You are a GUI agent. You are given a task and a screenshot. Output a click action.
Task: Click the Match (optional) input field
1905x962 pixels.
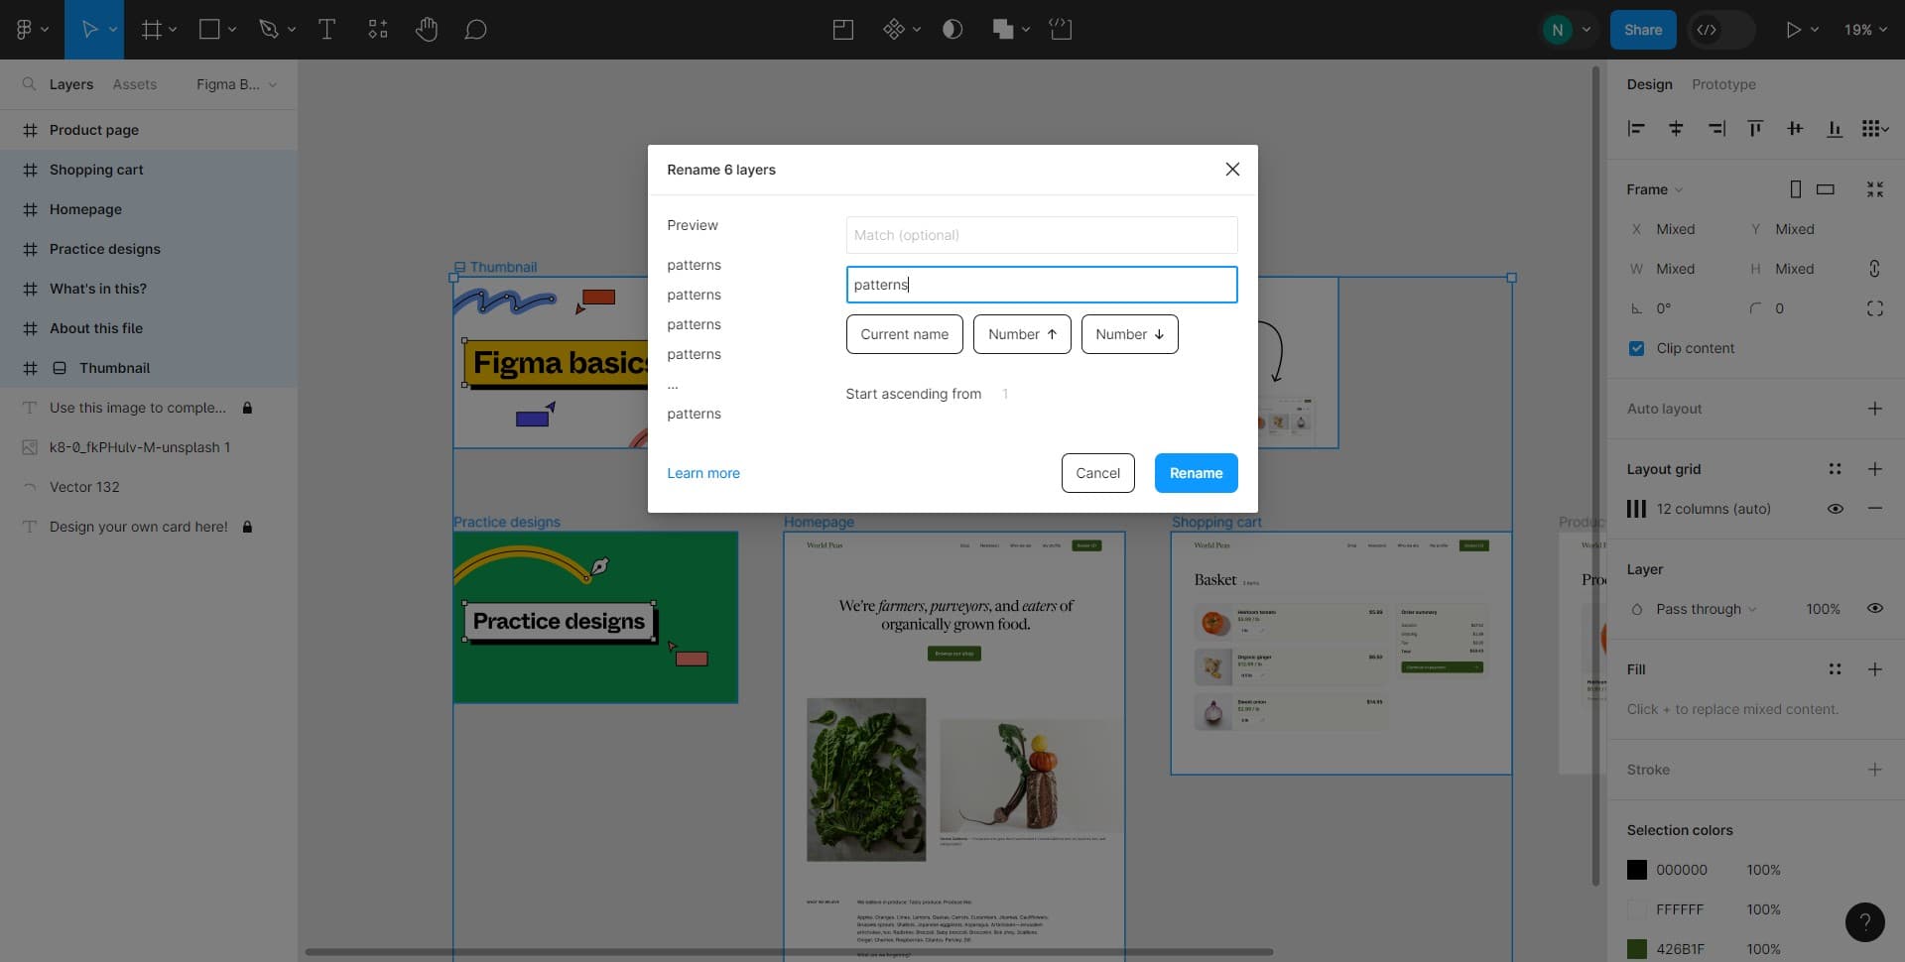coord(1041,235)
